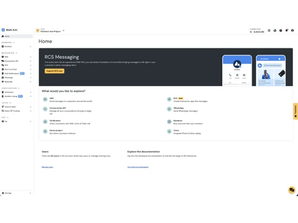The image size is (298, 223).
Task: Click the Settings gear icon
Action: [x=3, y=193]
